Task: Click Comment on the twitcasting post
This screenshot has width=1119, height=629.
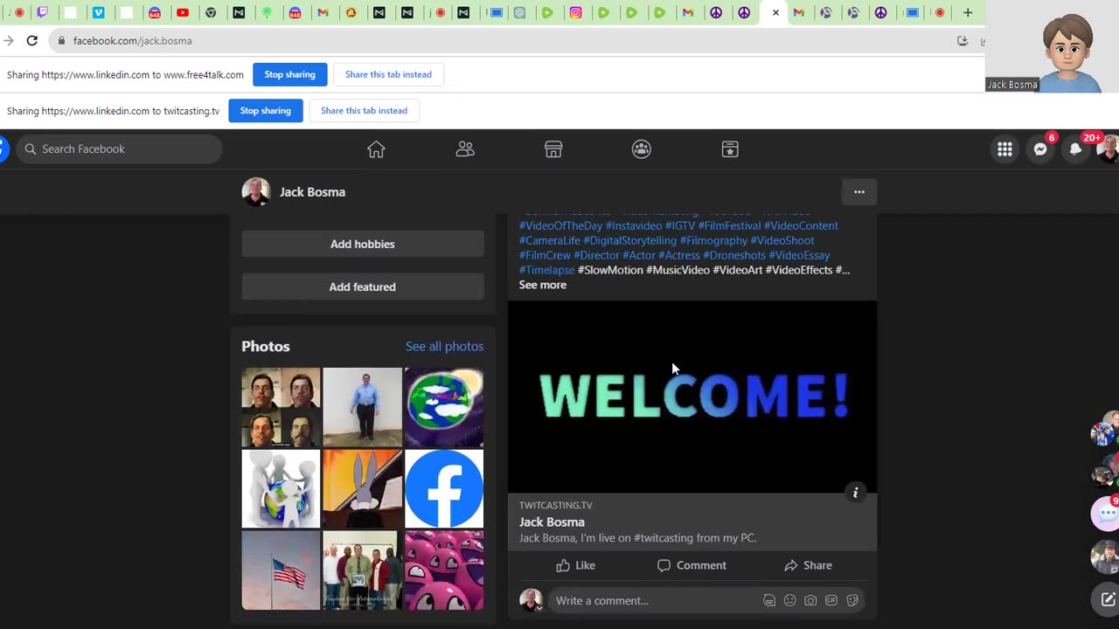Action: [692, 565]
